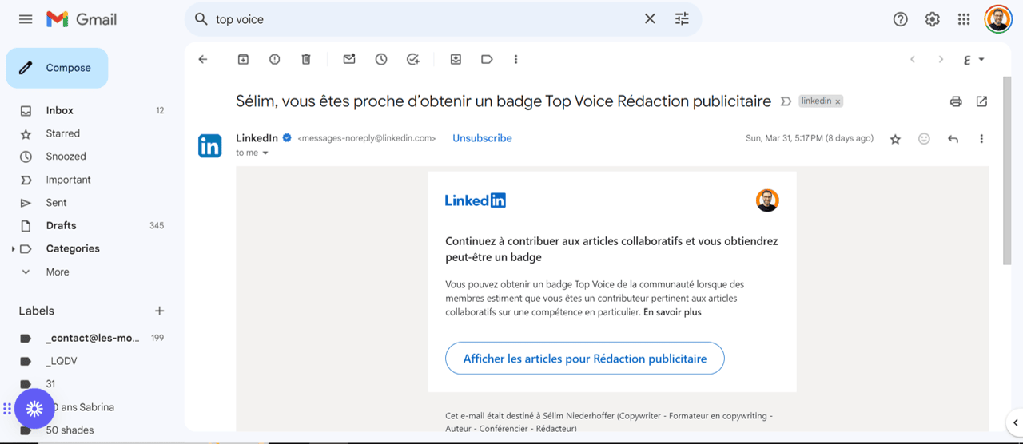Go to the newer email arrow
The image size is (1023, 444).
click(913, 59)
